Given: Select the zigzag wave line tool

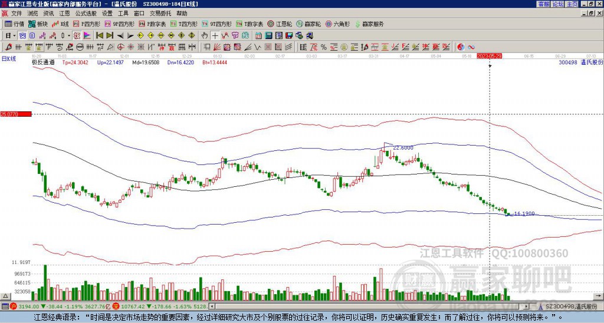Looking at the screenshot, I should [257, 47].
